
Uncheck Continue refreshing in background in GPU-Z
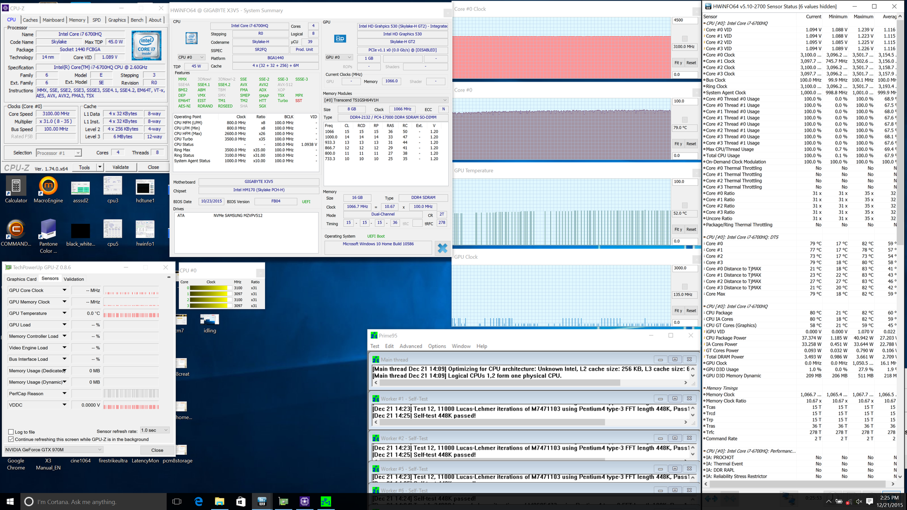coord(11,439)
